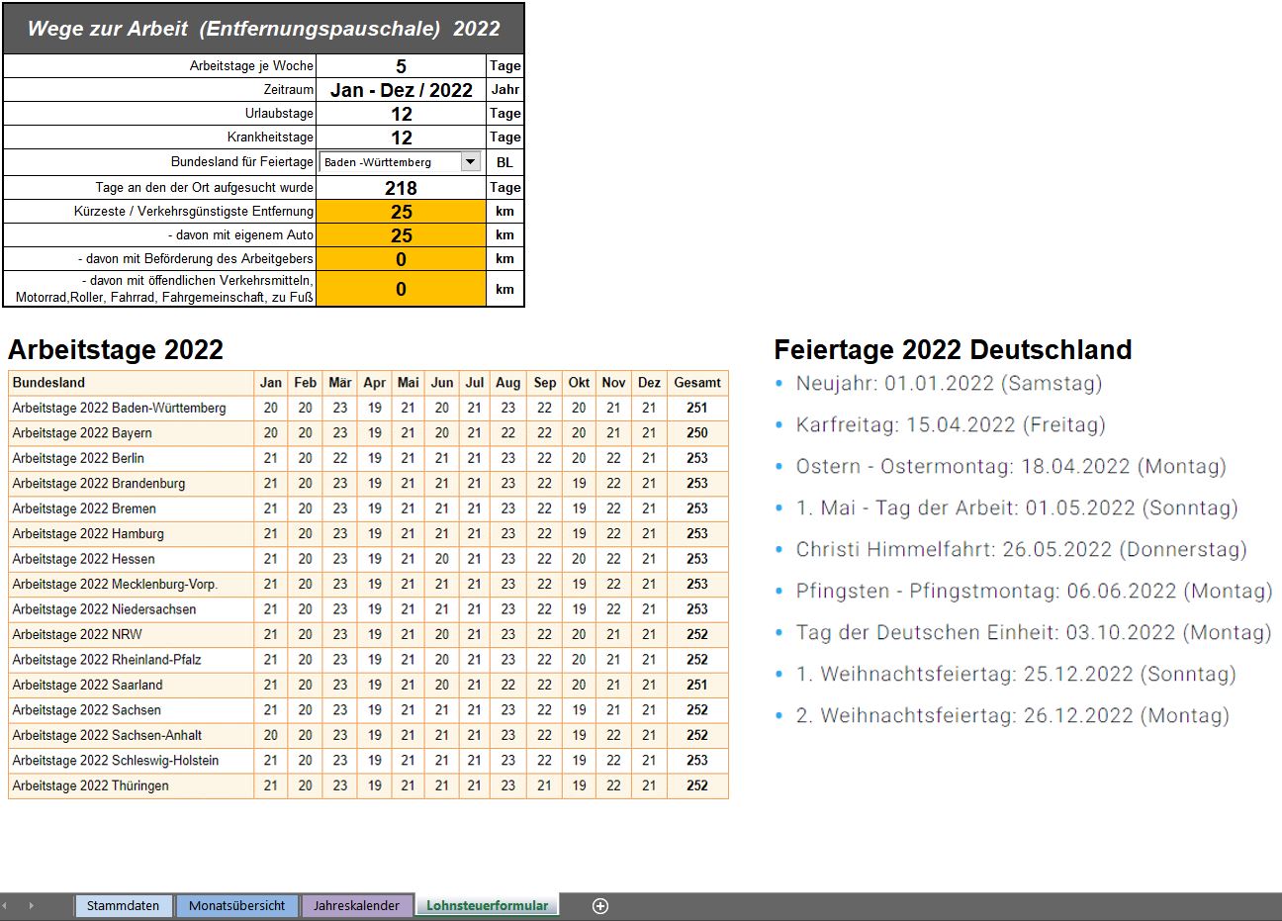Open the Bundesland für Feiertage dropdown arrow
Image resolution: width=1282 pixels, height=921 pixels.
[471, 162]
